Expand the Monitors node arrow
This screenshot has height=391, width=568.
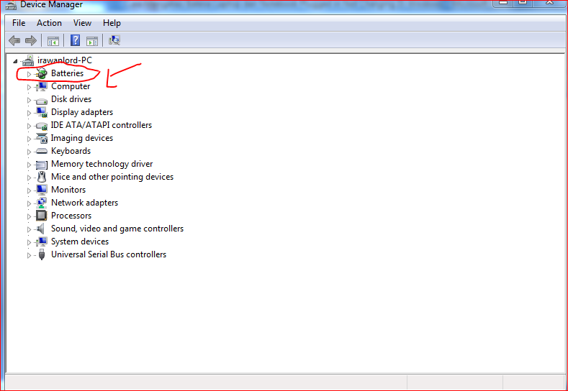tap(29, 190)
